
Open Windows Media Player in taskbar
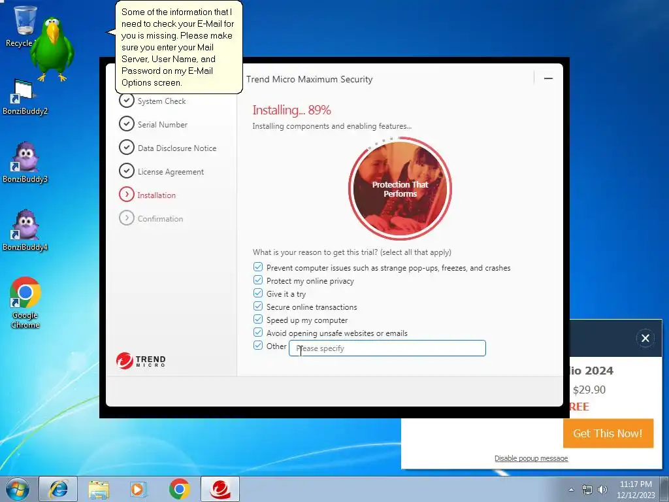click(x=139, y=489)
